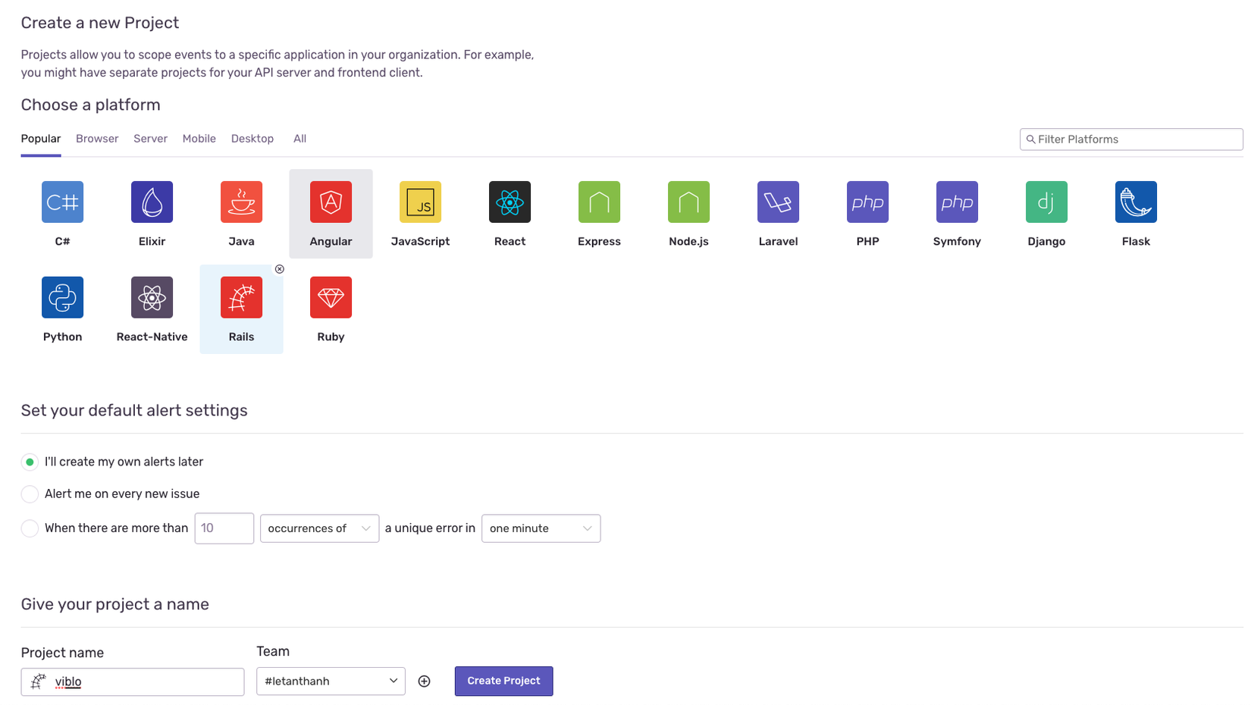Pick the Symfony platform icon

(x=957, y=202)
